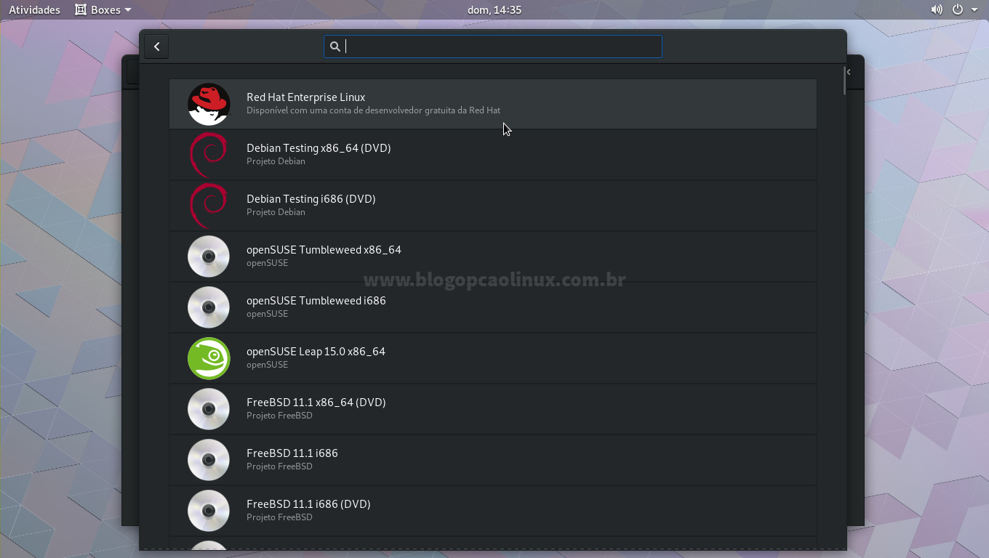
Task: Click the magnifier icon in search box
Action: 335,46
